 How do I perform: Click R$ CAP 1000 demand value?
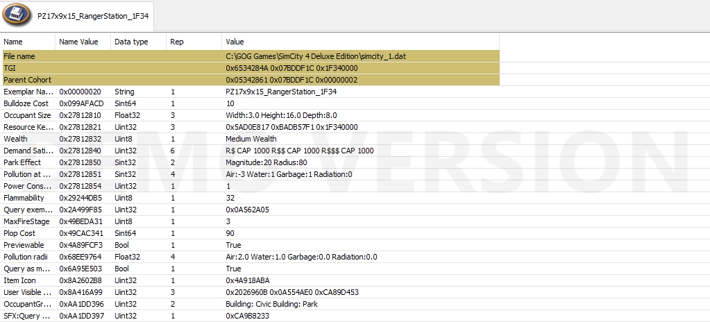click(x=300, y=151)
